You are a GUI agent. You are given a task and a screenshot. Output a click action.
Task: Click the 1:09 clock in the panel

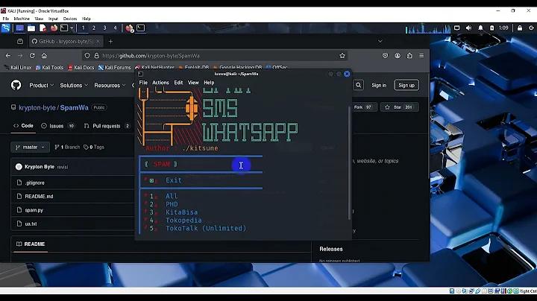503,28
